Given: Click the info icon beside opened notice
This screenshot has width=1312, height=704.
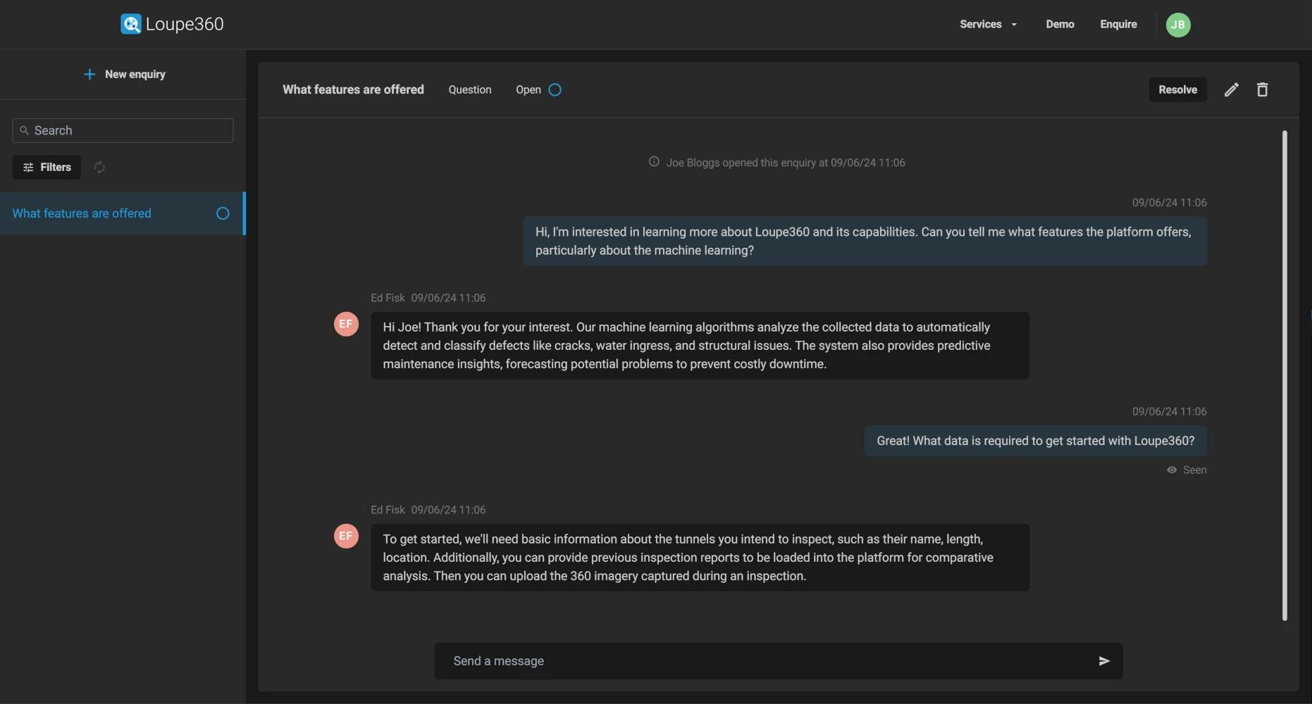Looking at the screenshot, I should (654, 162).
